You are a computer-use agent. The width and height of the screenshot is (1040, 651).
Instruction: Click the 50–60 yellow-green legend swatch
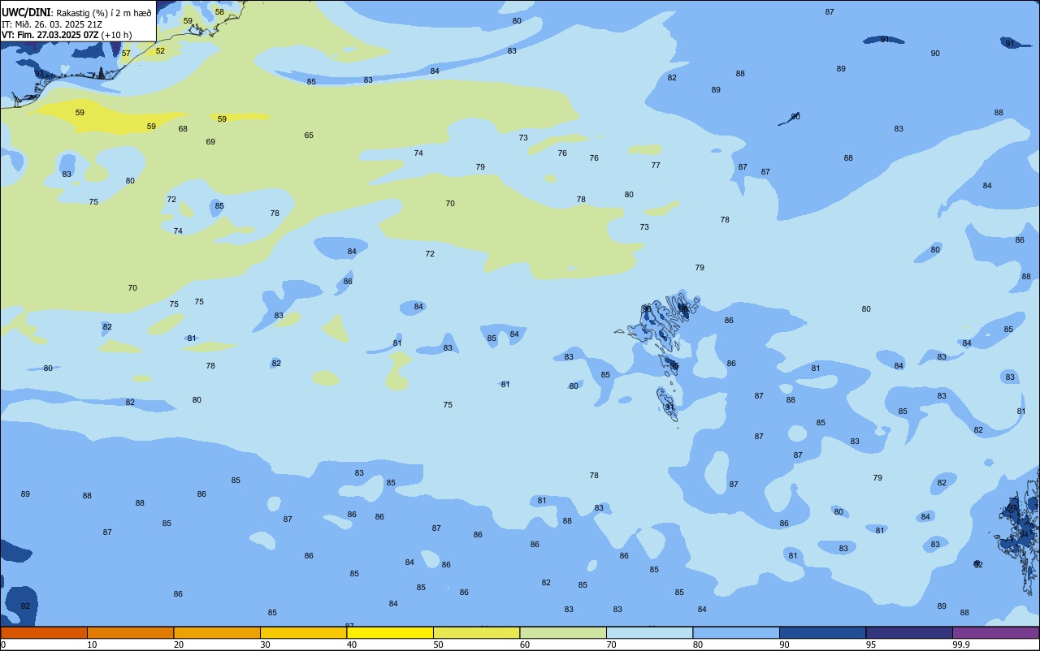476,632
